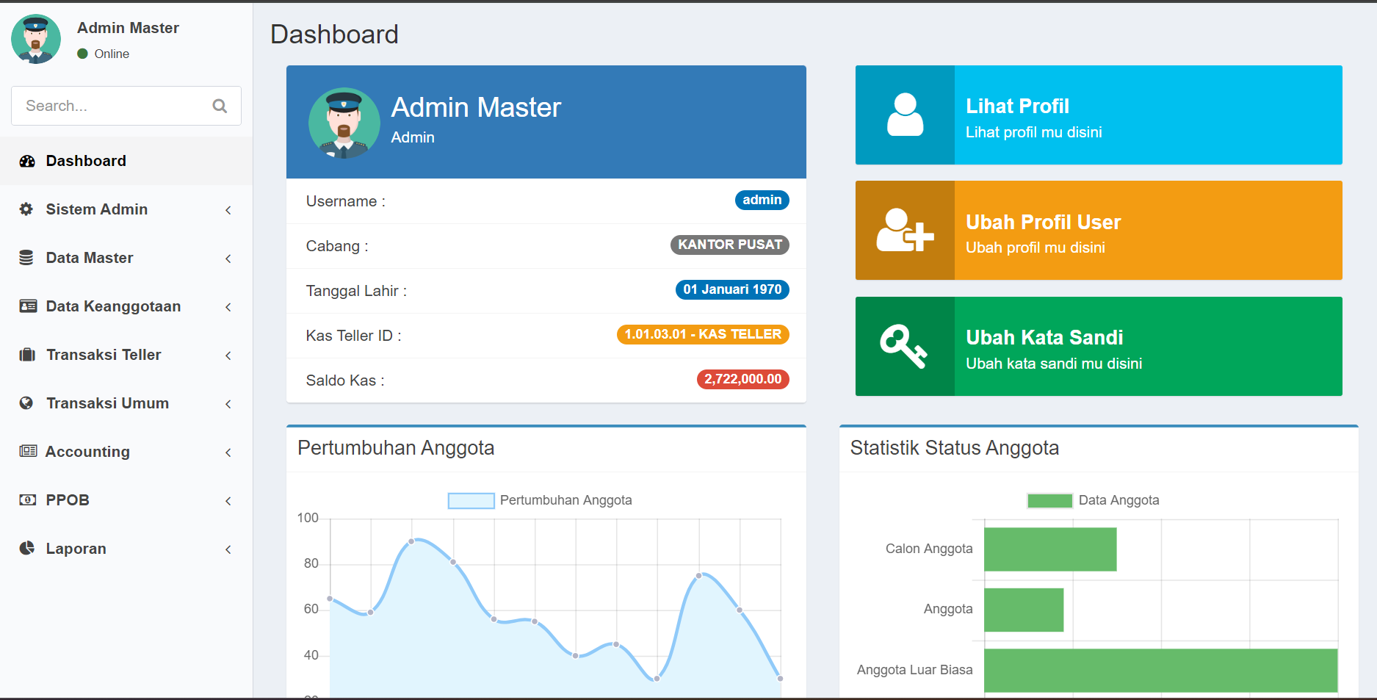Click the Transaksi Umum globe icon

click(x=26, y=403)
